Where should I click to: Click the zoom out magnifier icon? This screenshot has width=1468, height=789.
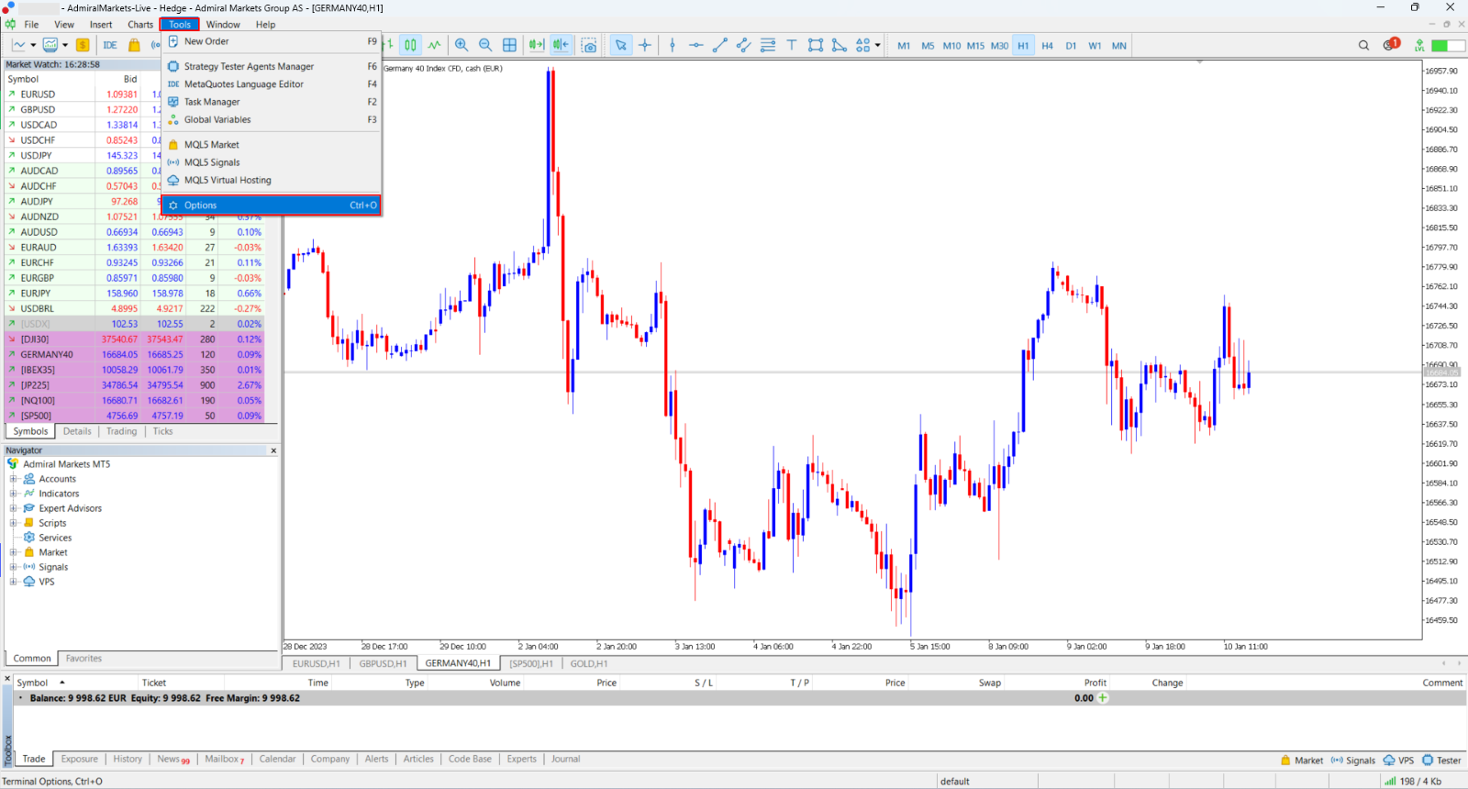point(485,45)
